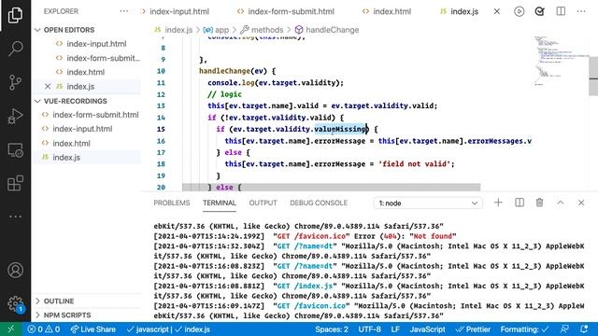The image size is (598, 336).
Task: Open the PROBLEMS panel tab
Action: pyautogui.click(x=172, y=203)
